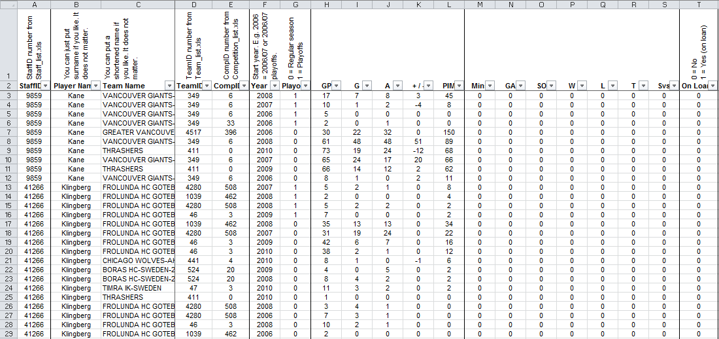Select Year 2010 cell in row 24
Screen dimensions: 719x339
pos(265,288)
